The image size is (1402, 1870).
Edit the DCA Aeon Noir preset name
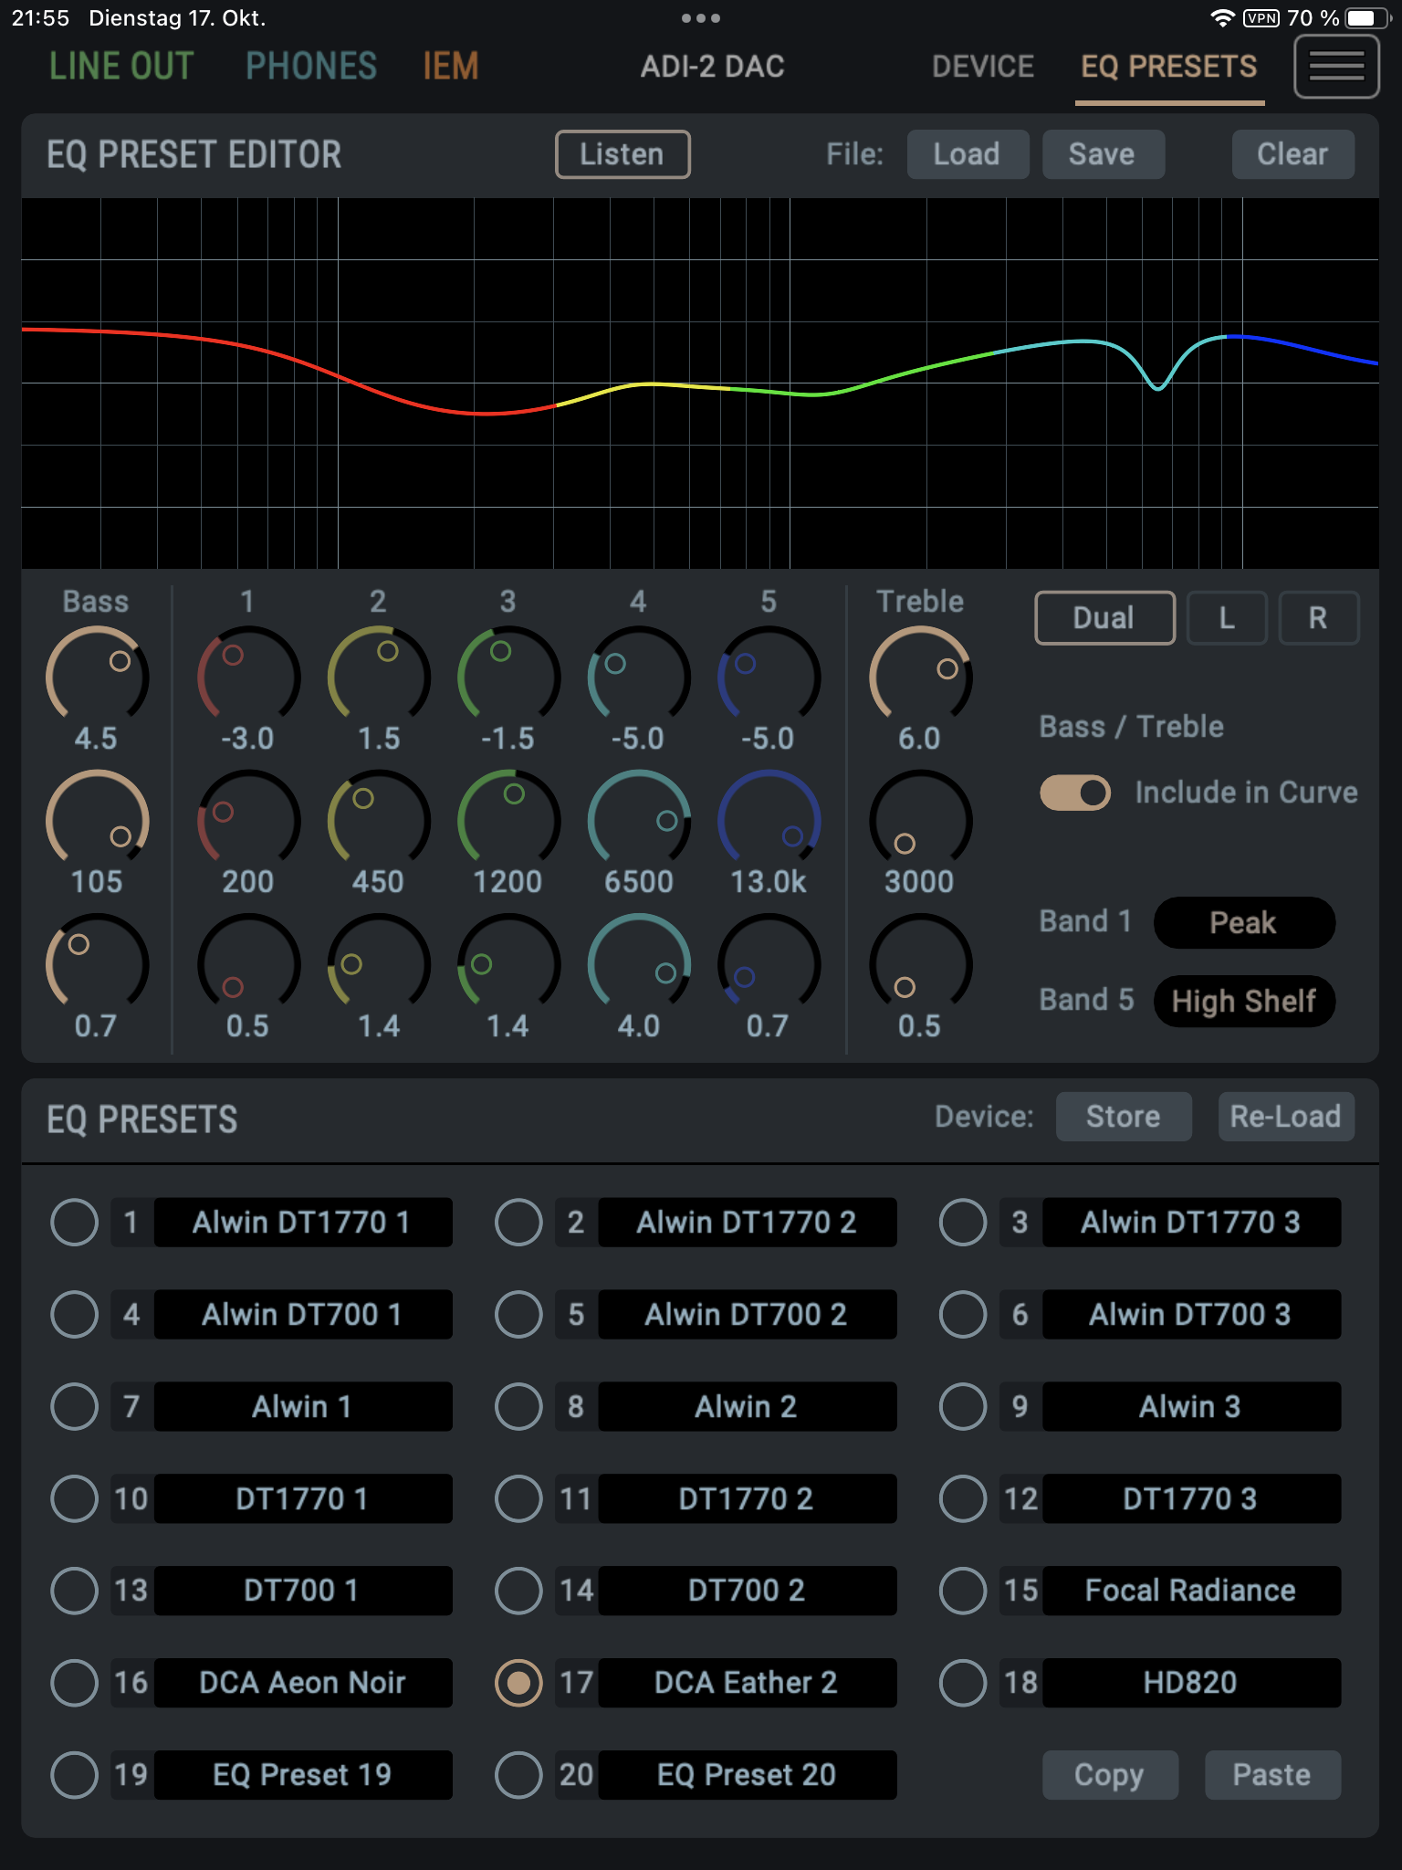click(x=303, y=1683)
